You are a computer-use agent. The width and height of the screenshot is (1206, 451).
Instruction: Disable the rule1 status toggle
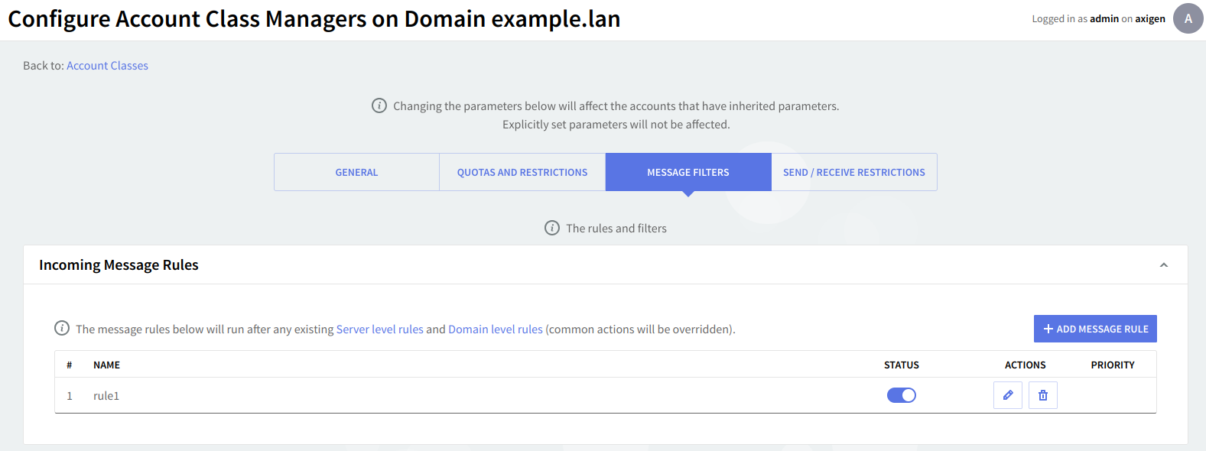pyautogui.click(x=901, y=395)
